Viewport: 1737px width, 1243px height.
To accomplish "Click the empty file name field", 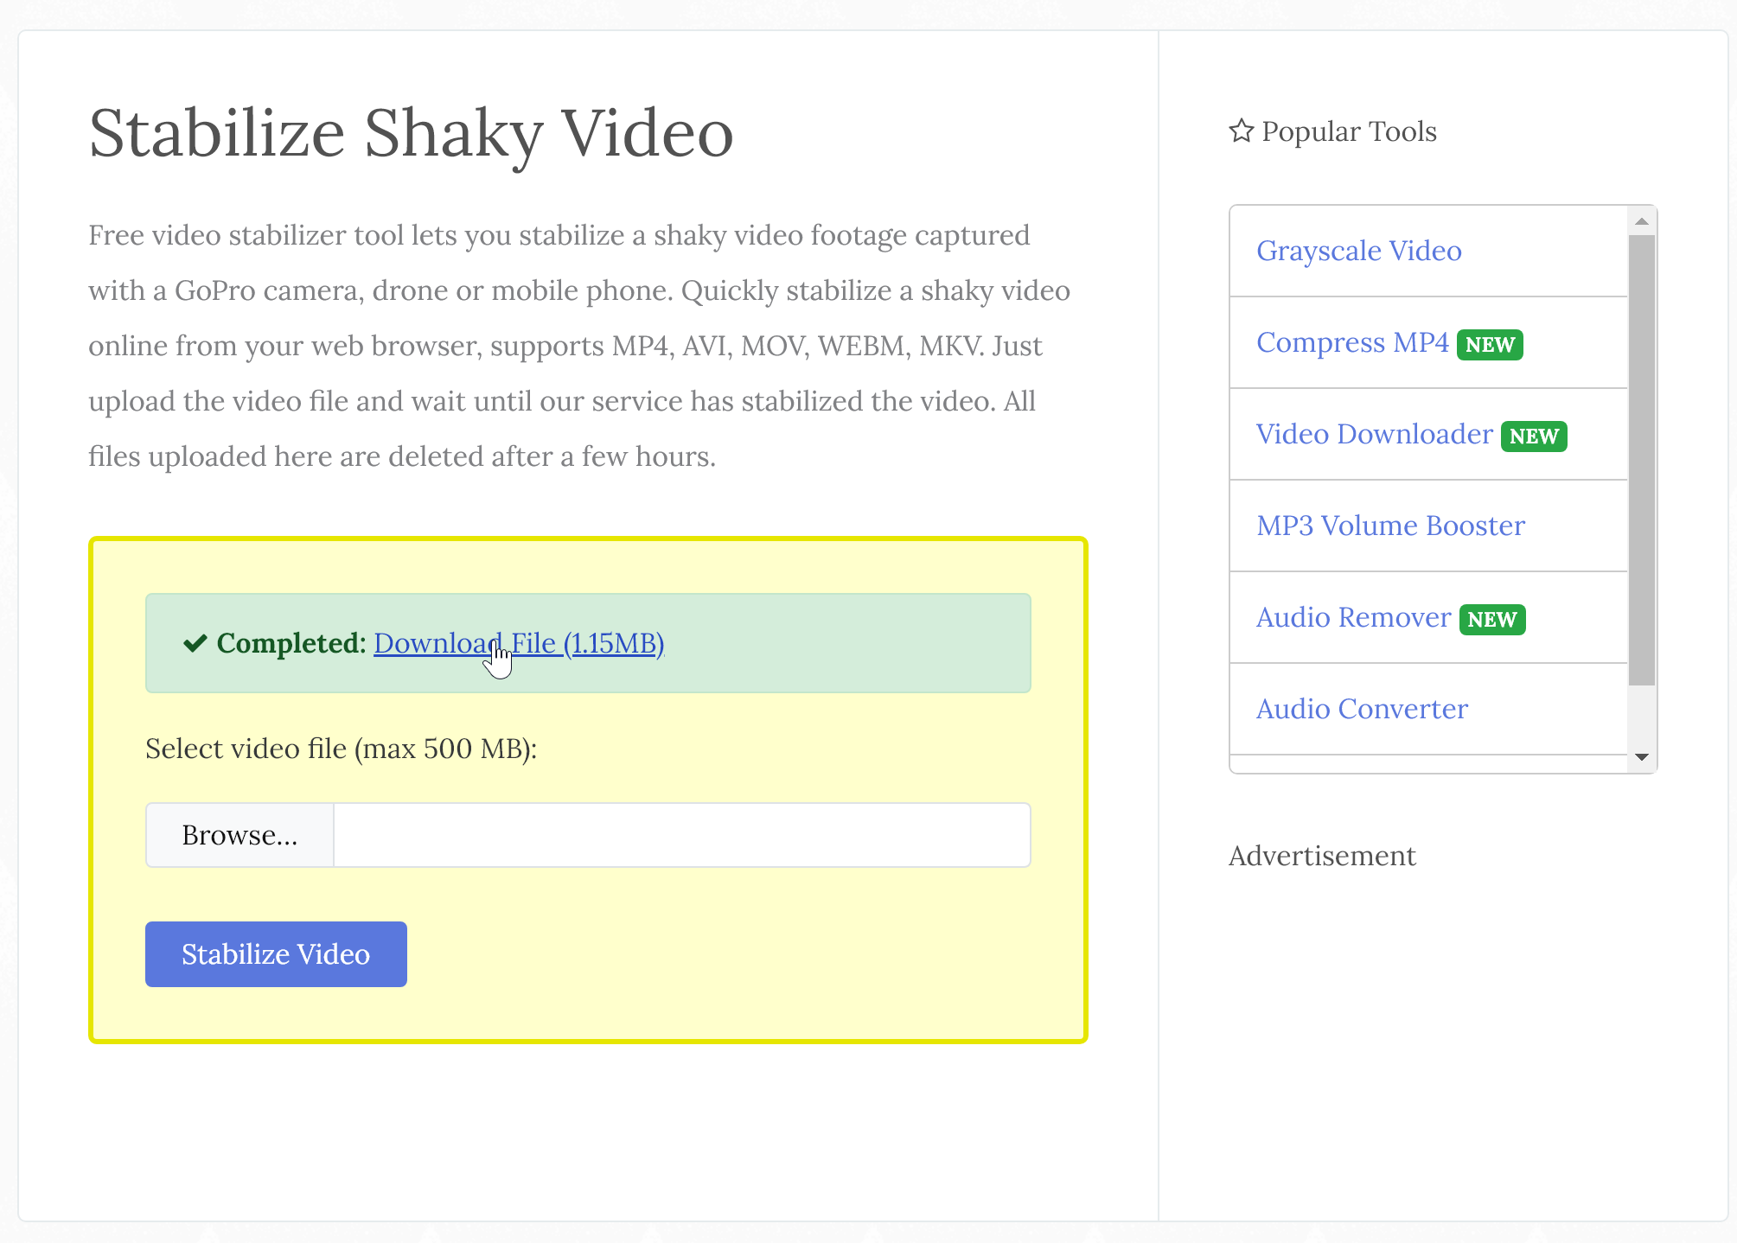I will coord(681,835).
